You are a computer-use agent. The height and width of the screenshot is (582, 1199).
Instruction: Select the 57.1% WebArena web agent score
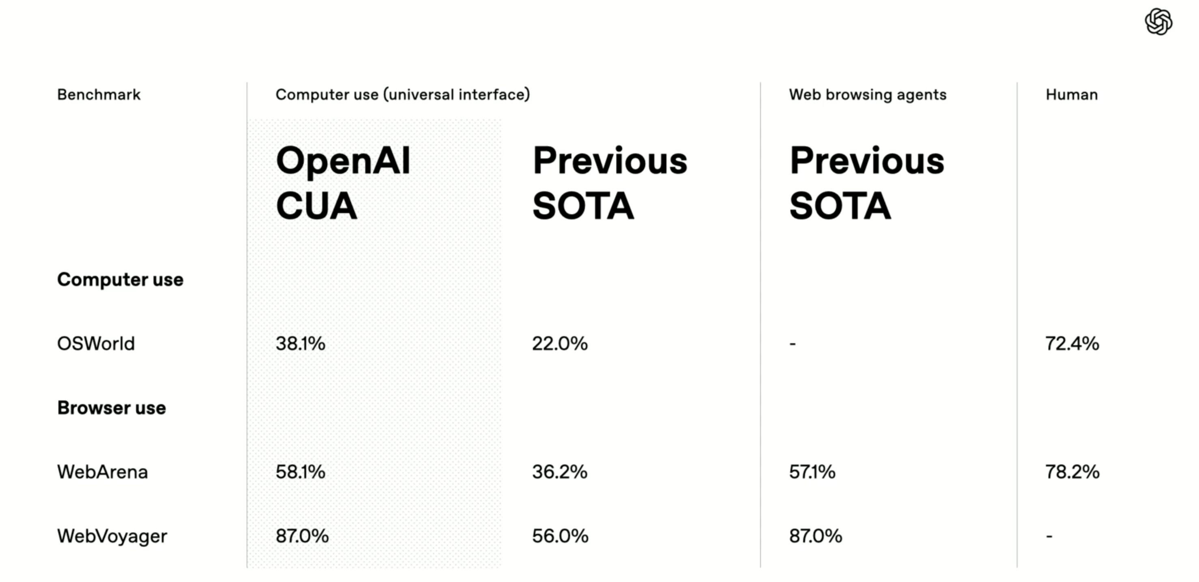pos(812,472)
